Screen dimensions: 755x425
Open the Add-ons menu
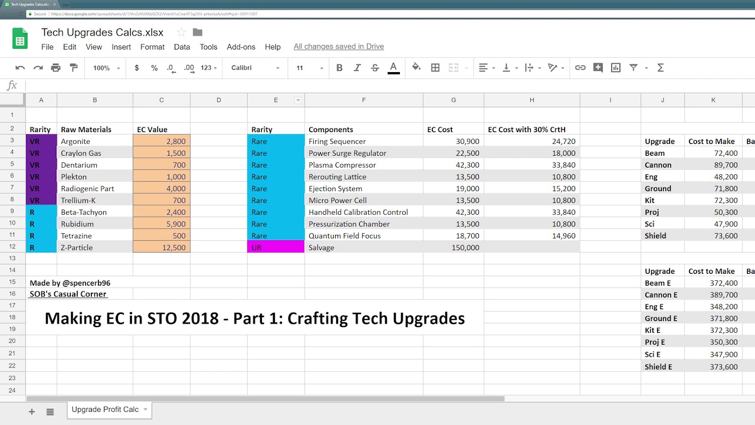[241, 47]
